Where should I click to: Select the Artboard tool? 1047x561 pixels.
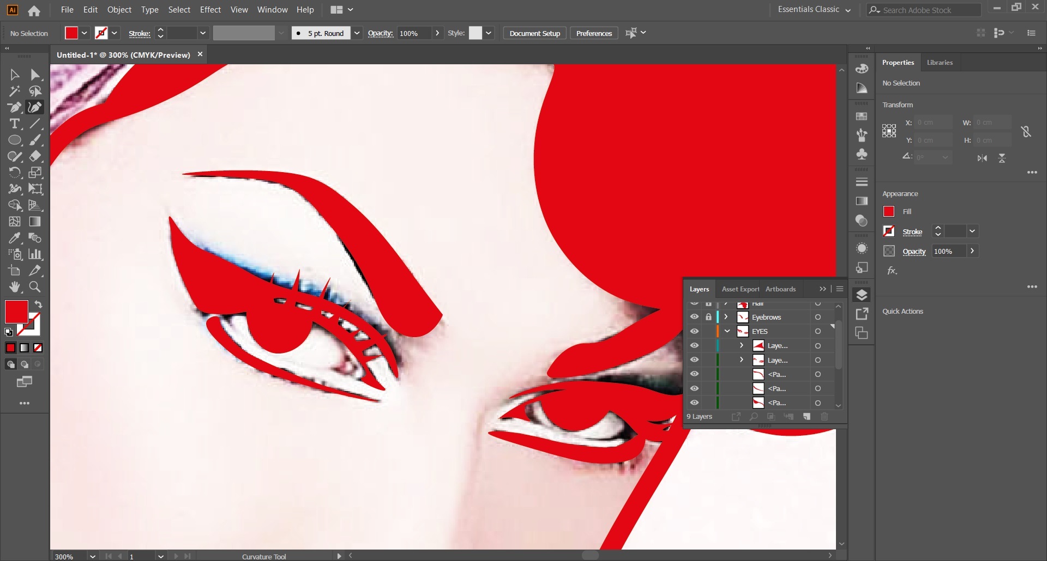click(15, 271)
